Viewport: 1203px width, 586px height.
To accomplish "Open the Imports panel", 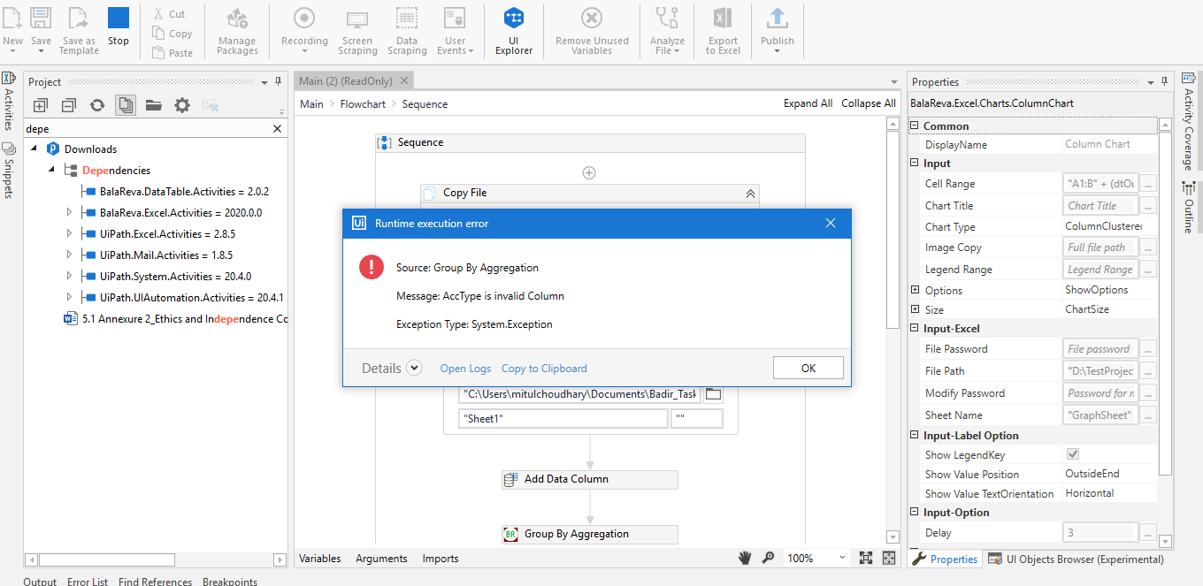I will pyautogui.click(x=441, y=559).
